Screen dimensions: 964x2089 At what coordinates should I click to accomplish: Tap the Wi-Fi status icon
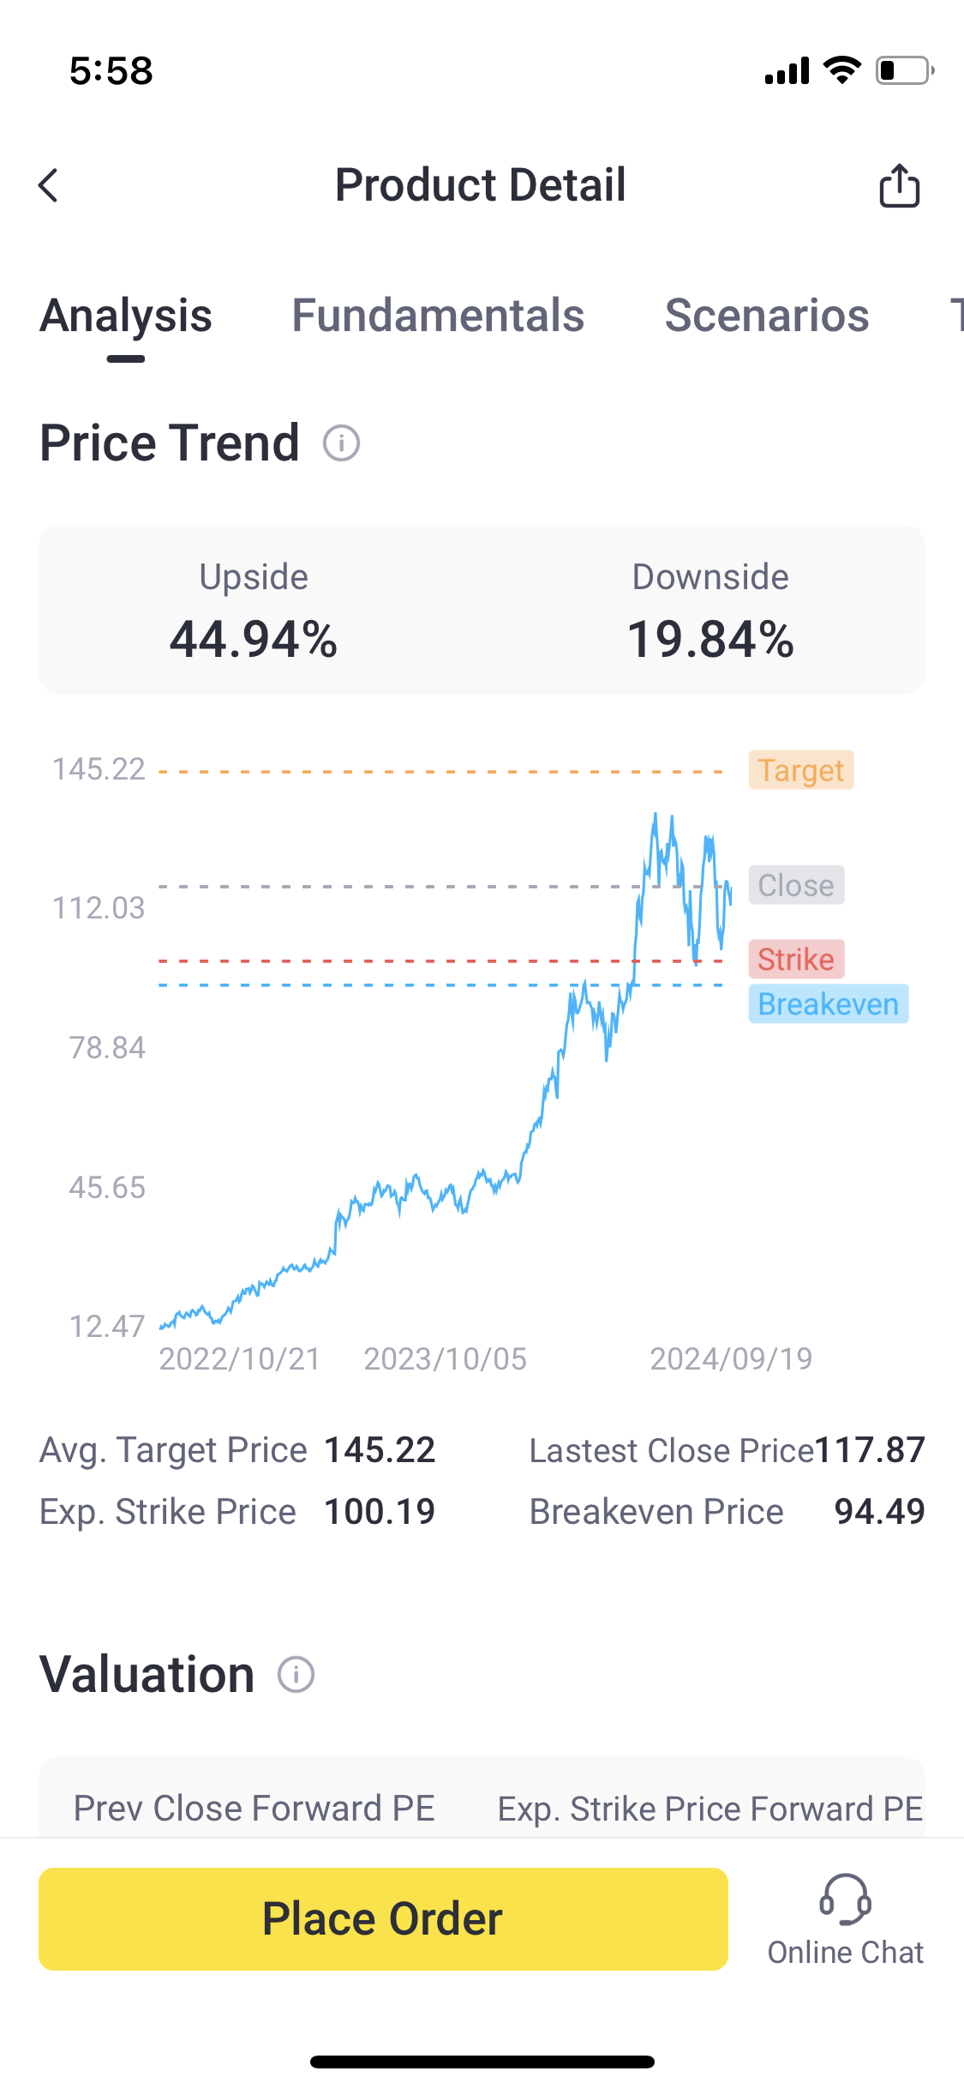click(841, 70)
